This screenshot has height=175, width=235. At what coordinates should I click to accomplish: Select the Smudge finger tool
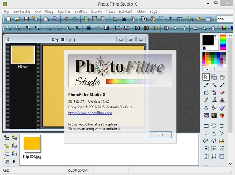pos(214,108)
